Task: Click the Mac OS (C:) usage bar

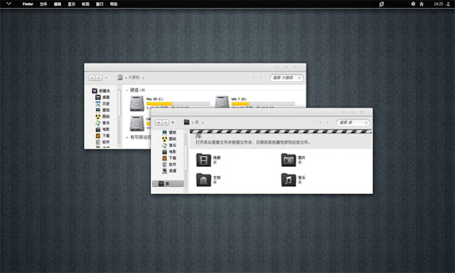Action: 178,104
